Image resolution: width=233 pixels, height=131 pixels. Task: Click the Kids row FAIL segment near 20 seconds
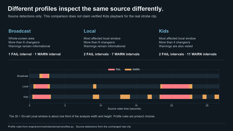pos(175,97)
